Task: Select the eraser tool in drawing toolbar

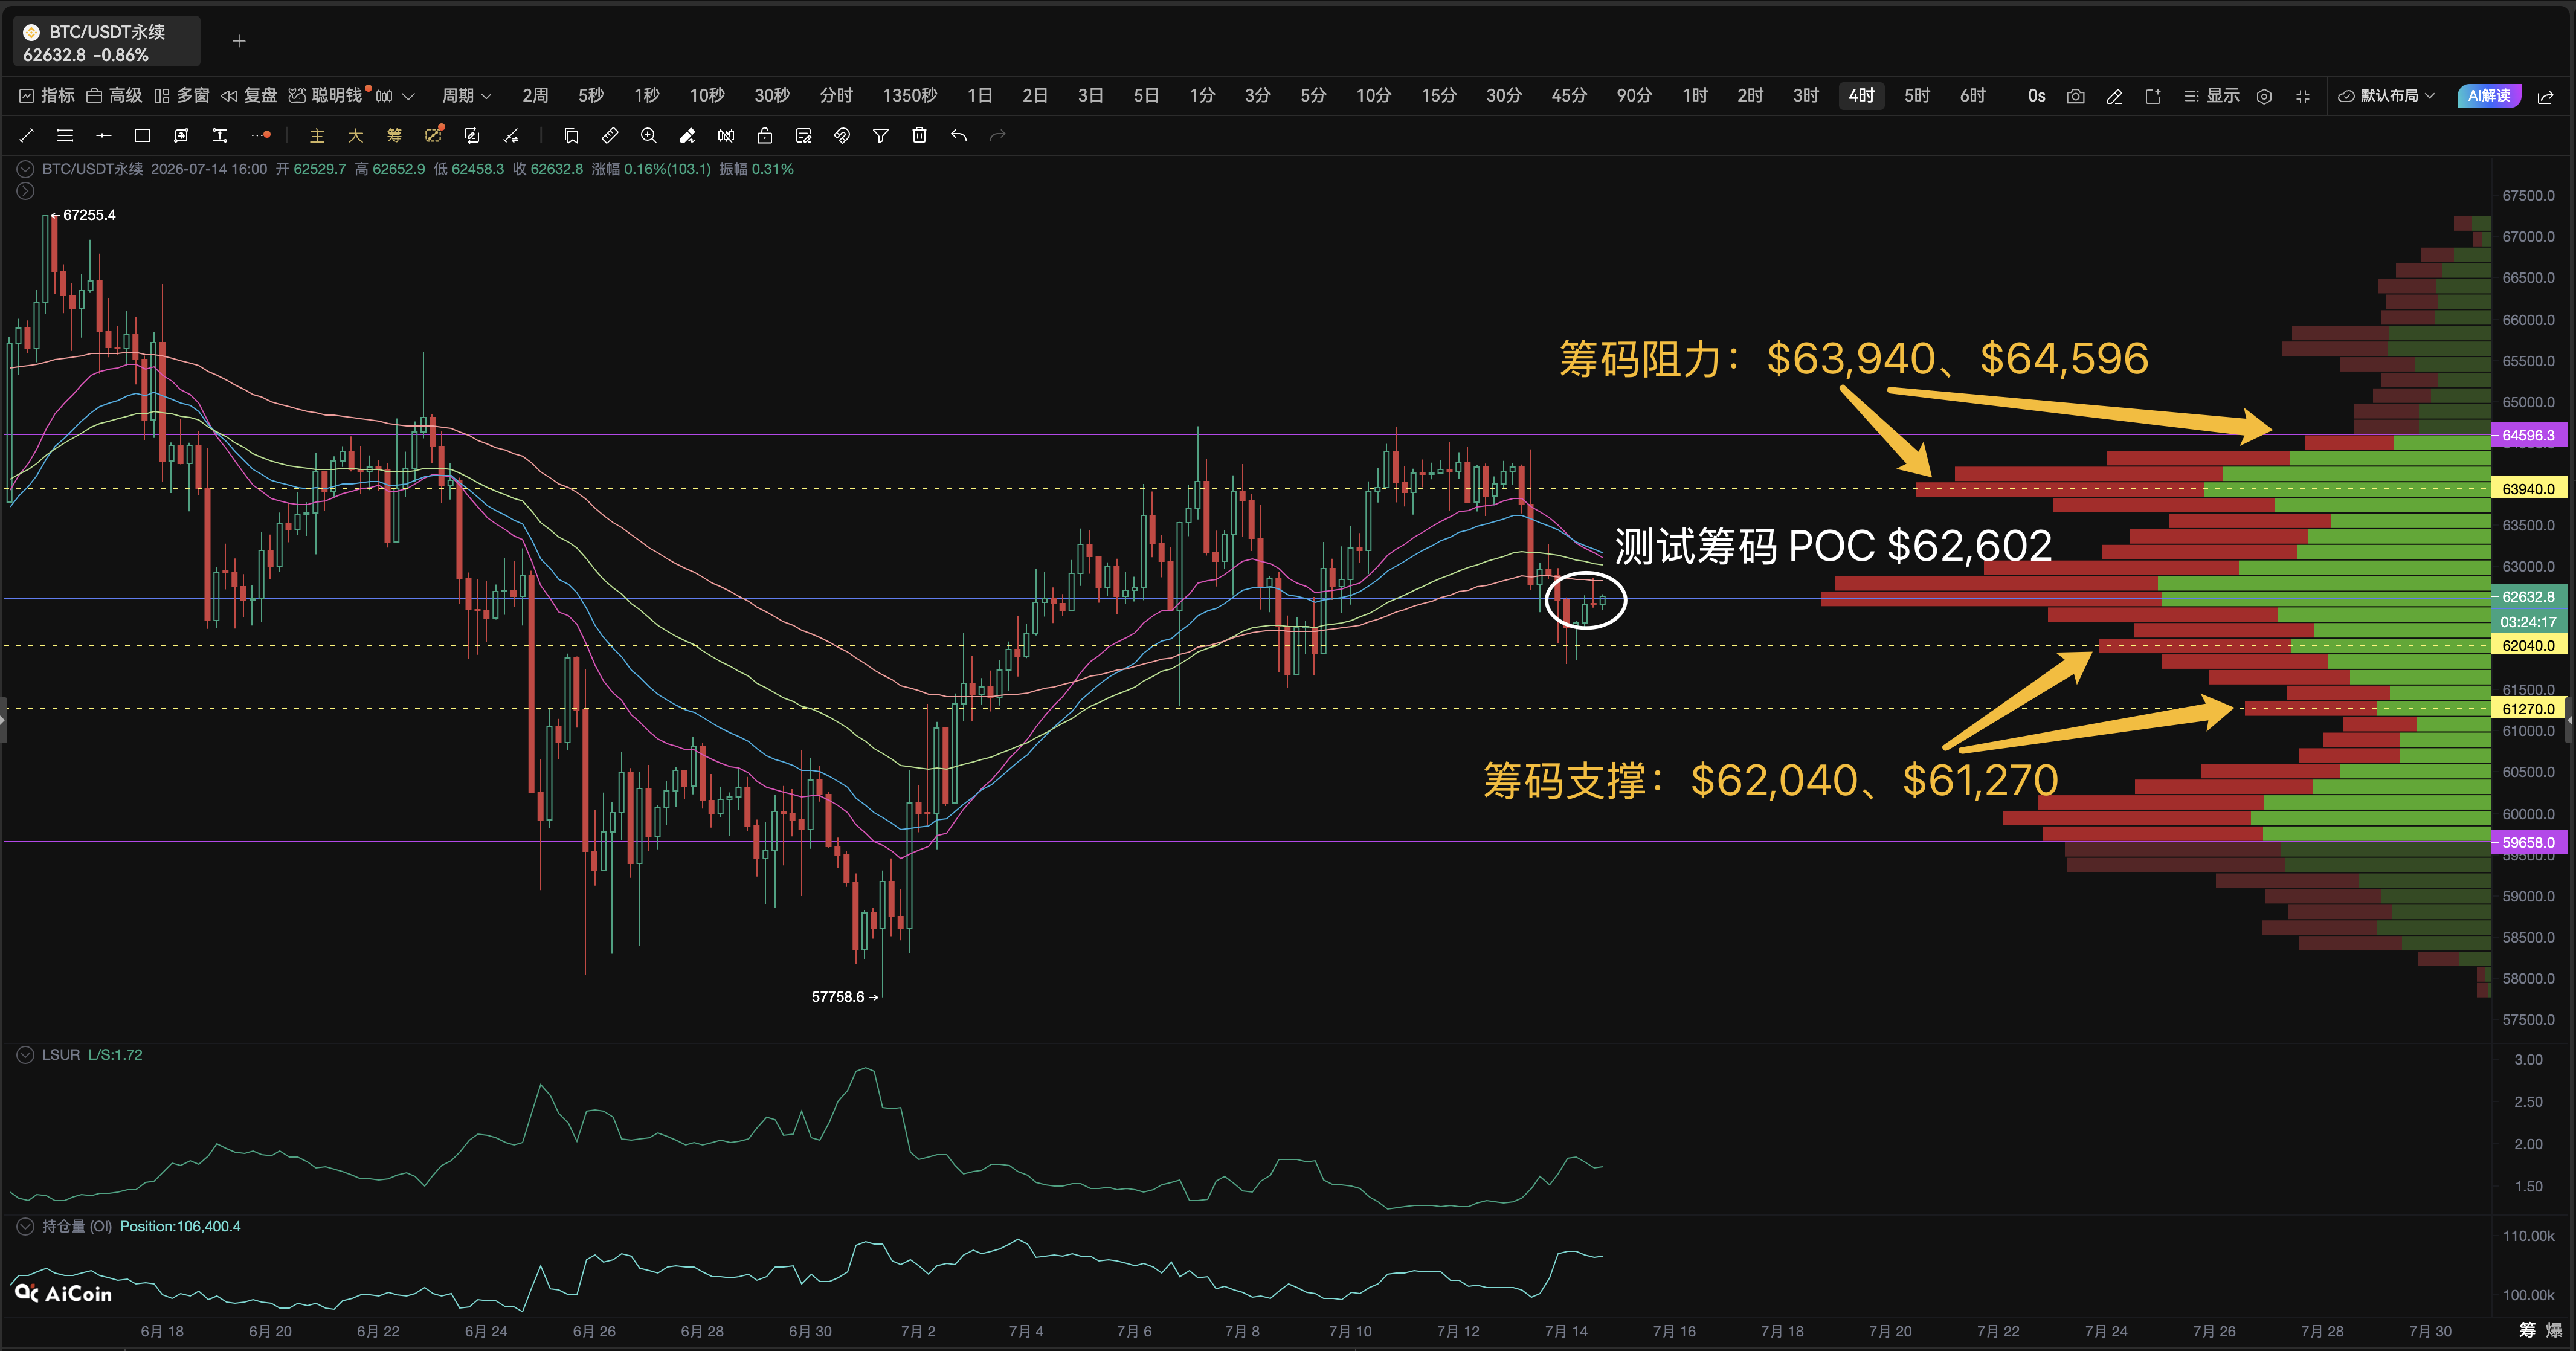Action: (x=687, y=135)
